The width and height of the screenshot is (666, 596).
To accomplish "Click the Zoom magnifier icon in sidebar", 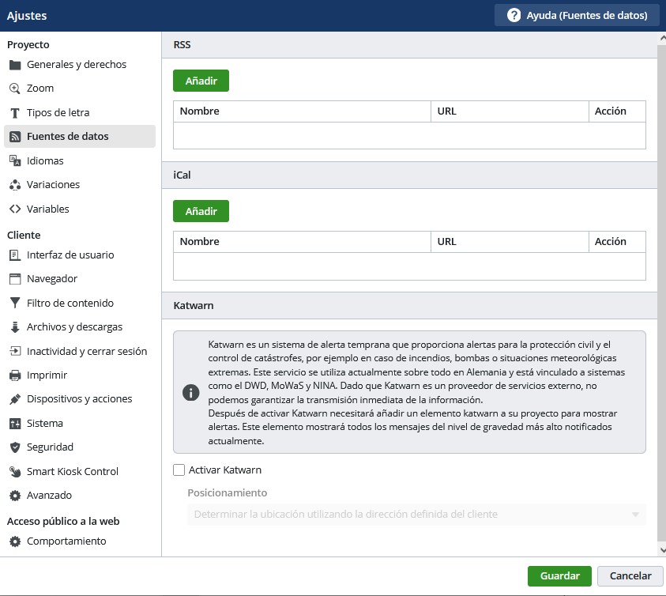I will 14,89.
